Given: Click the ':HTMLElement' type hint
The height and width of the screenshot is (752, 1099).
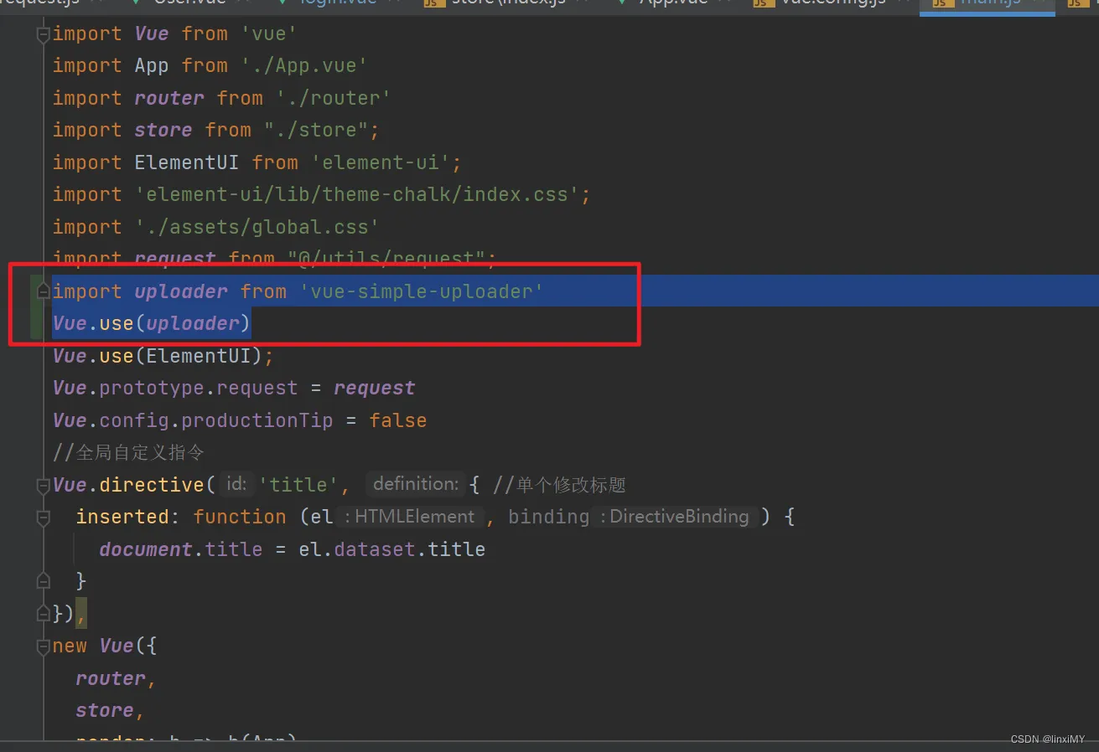Looking at the screenshot, I should [x=409, y=517].
